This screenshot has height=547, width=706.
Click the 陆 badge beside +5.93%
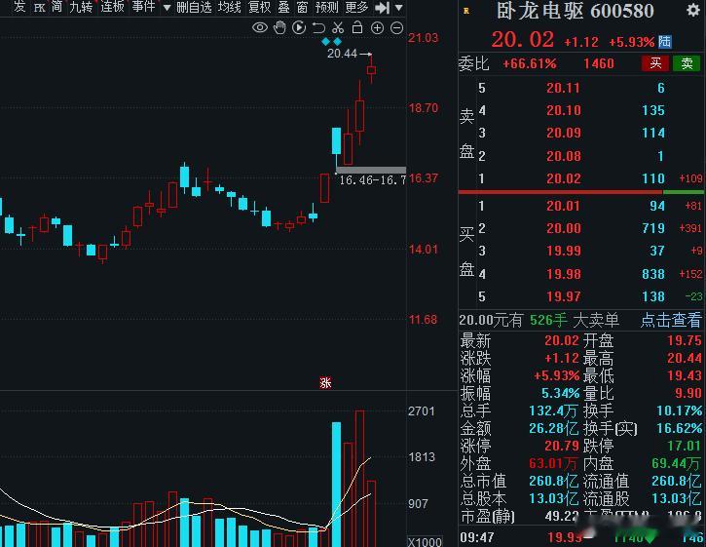(x=664, y=42)
